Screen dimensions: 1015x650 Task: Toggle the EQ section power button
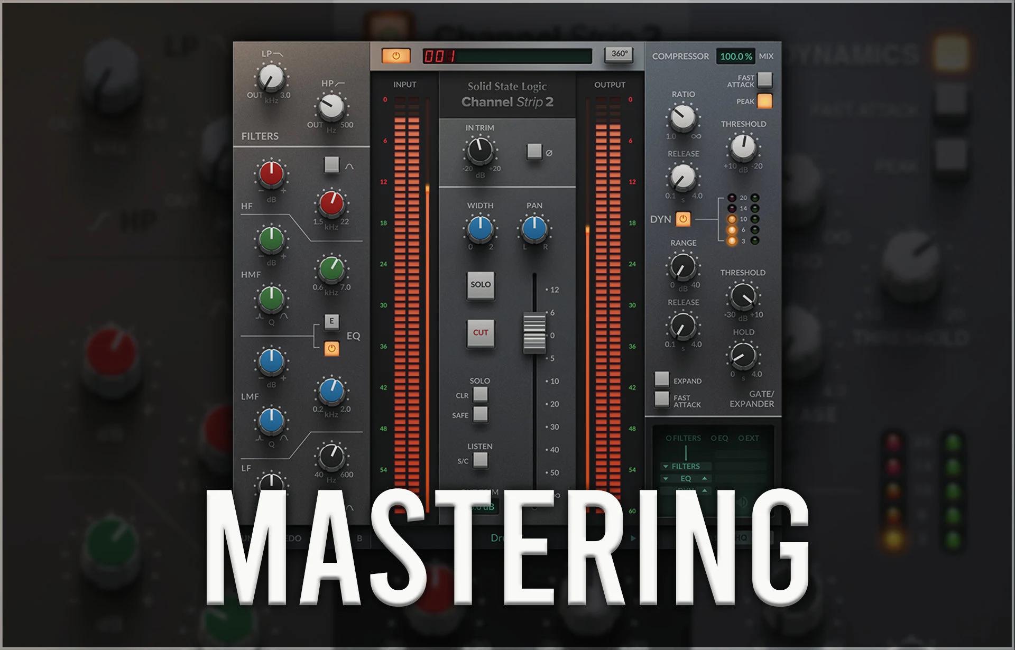click(331, 348)
